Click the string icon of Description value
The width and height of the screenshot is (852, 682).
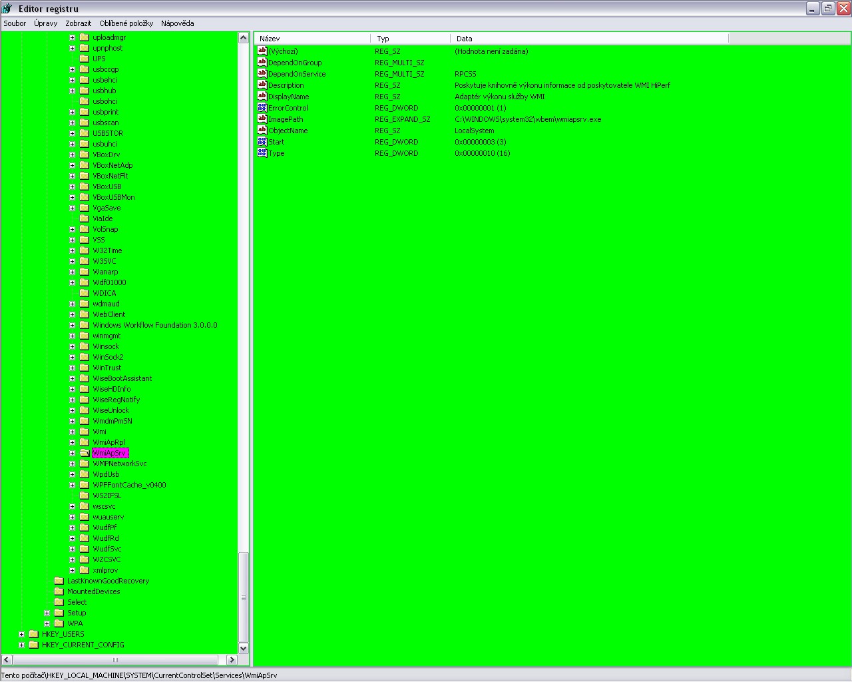(x=262, y=85)
